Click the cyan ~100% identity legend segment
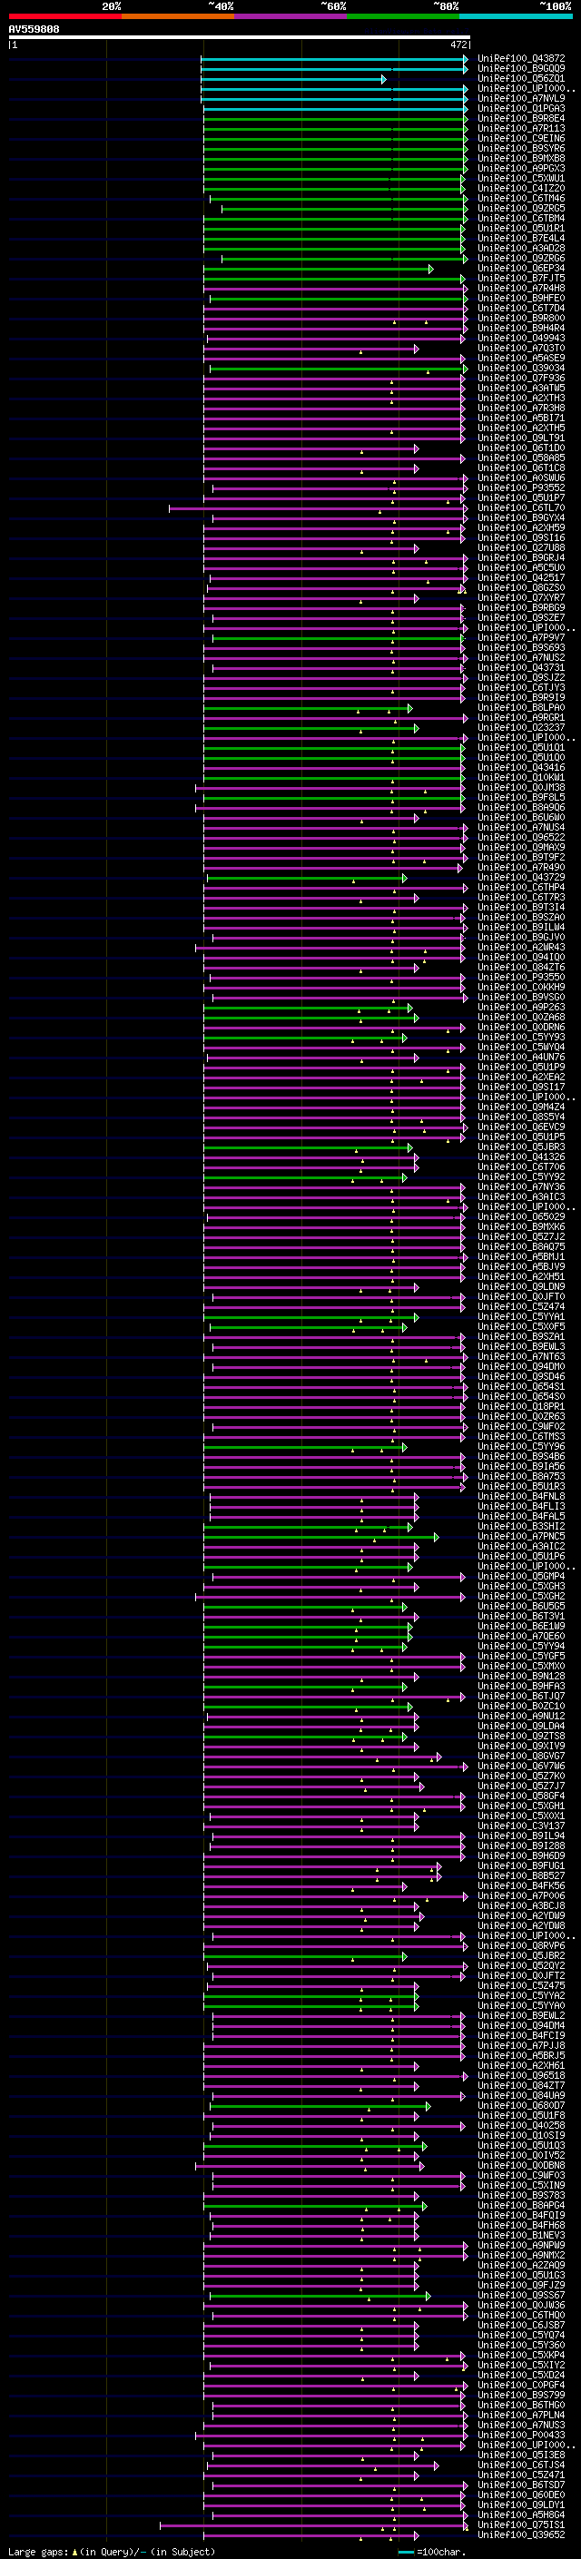 pos(516,16)
